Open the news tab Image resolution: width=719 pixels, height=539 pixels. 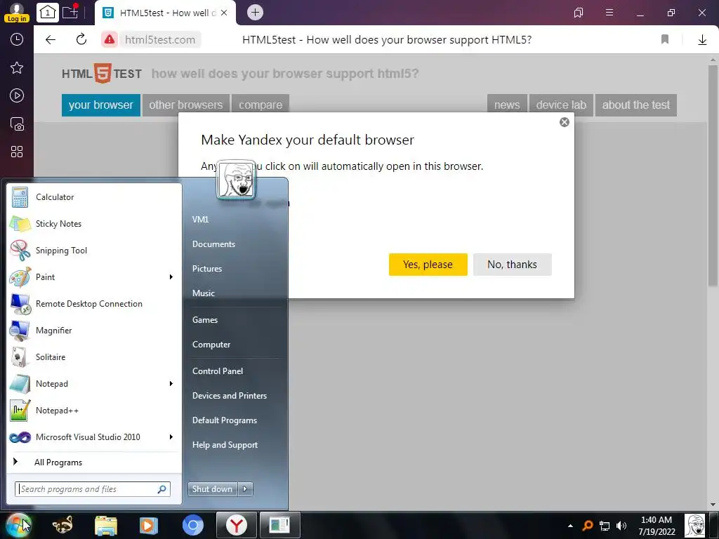point(507,105)
